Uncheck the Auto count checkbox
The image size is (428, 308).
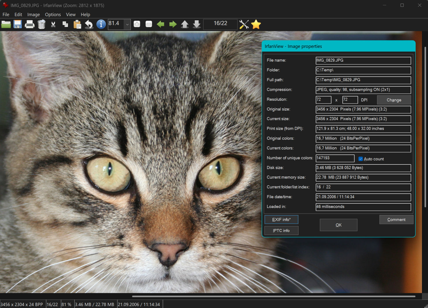click(x=360, y=159)
